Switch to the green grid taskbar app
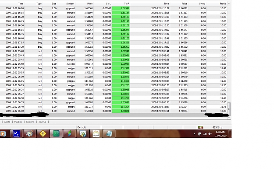The width and height of the screenshot is (274, 171). 56,134
